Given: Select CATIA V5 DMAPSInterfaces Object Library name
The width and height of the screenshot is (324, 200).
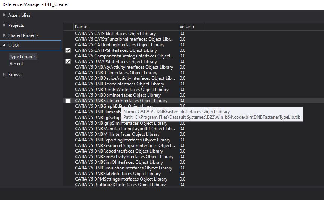Looking at the screenshot, I should [116, 62].
